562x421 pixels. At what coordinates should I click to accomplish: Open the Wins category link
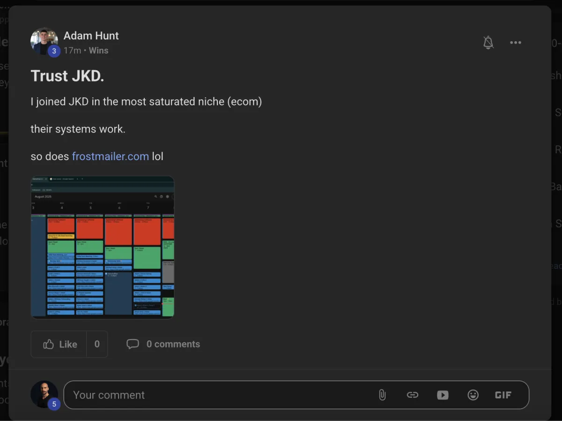(98, 50)
